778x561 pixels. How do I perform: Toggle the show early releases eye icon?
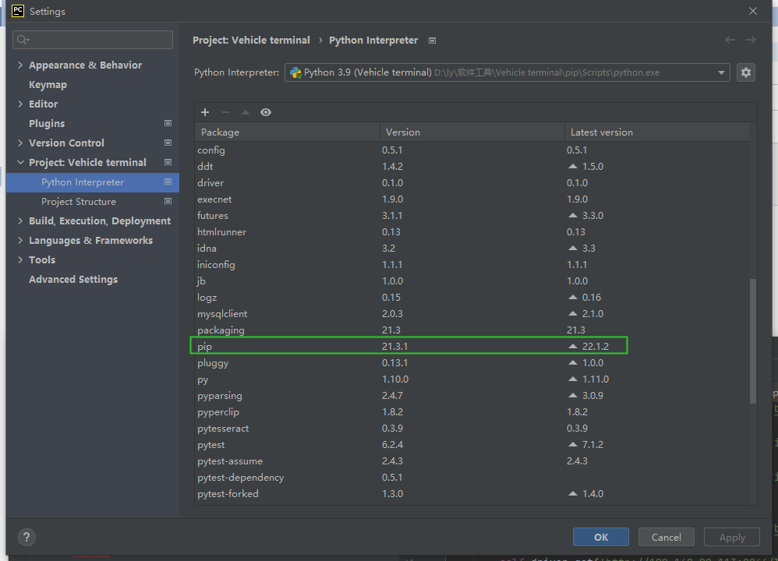click(x=266, y=112)
